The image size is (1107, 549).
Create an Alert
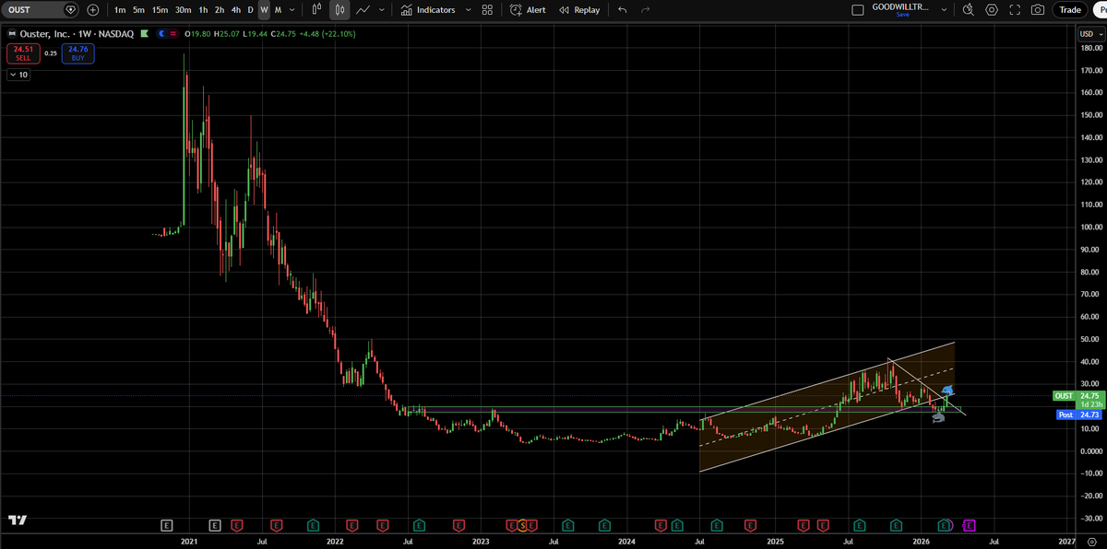(529, 10)
